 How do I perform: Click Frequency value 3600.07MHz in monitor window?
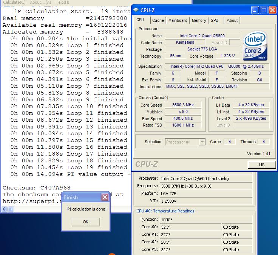point(206,186)
